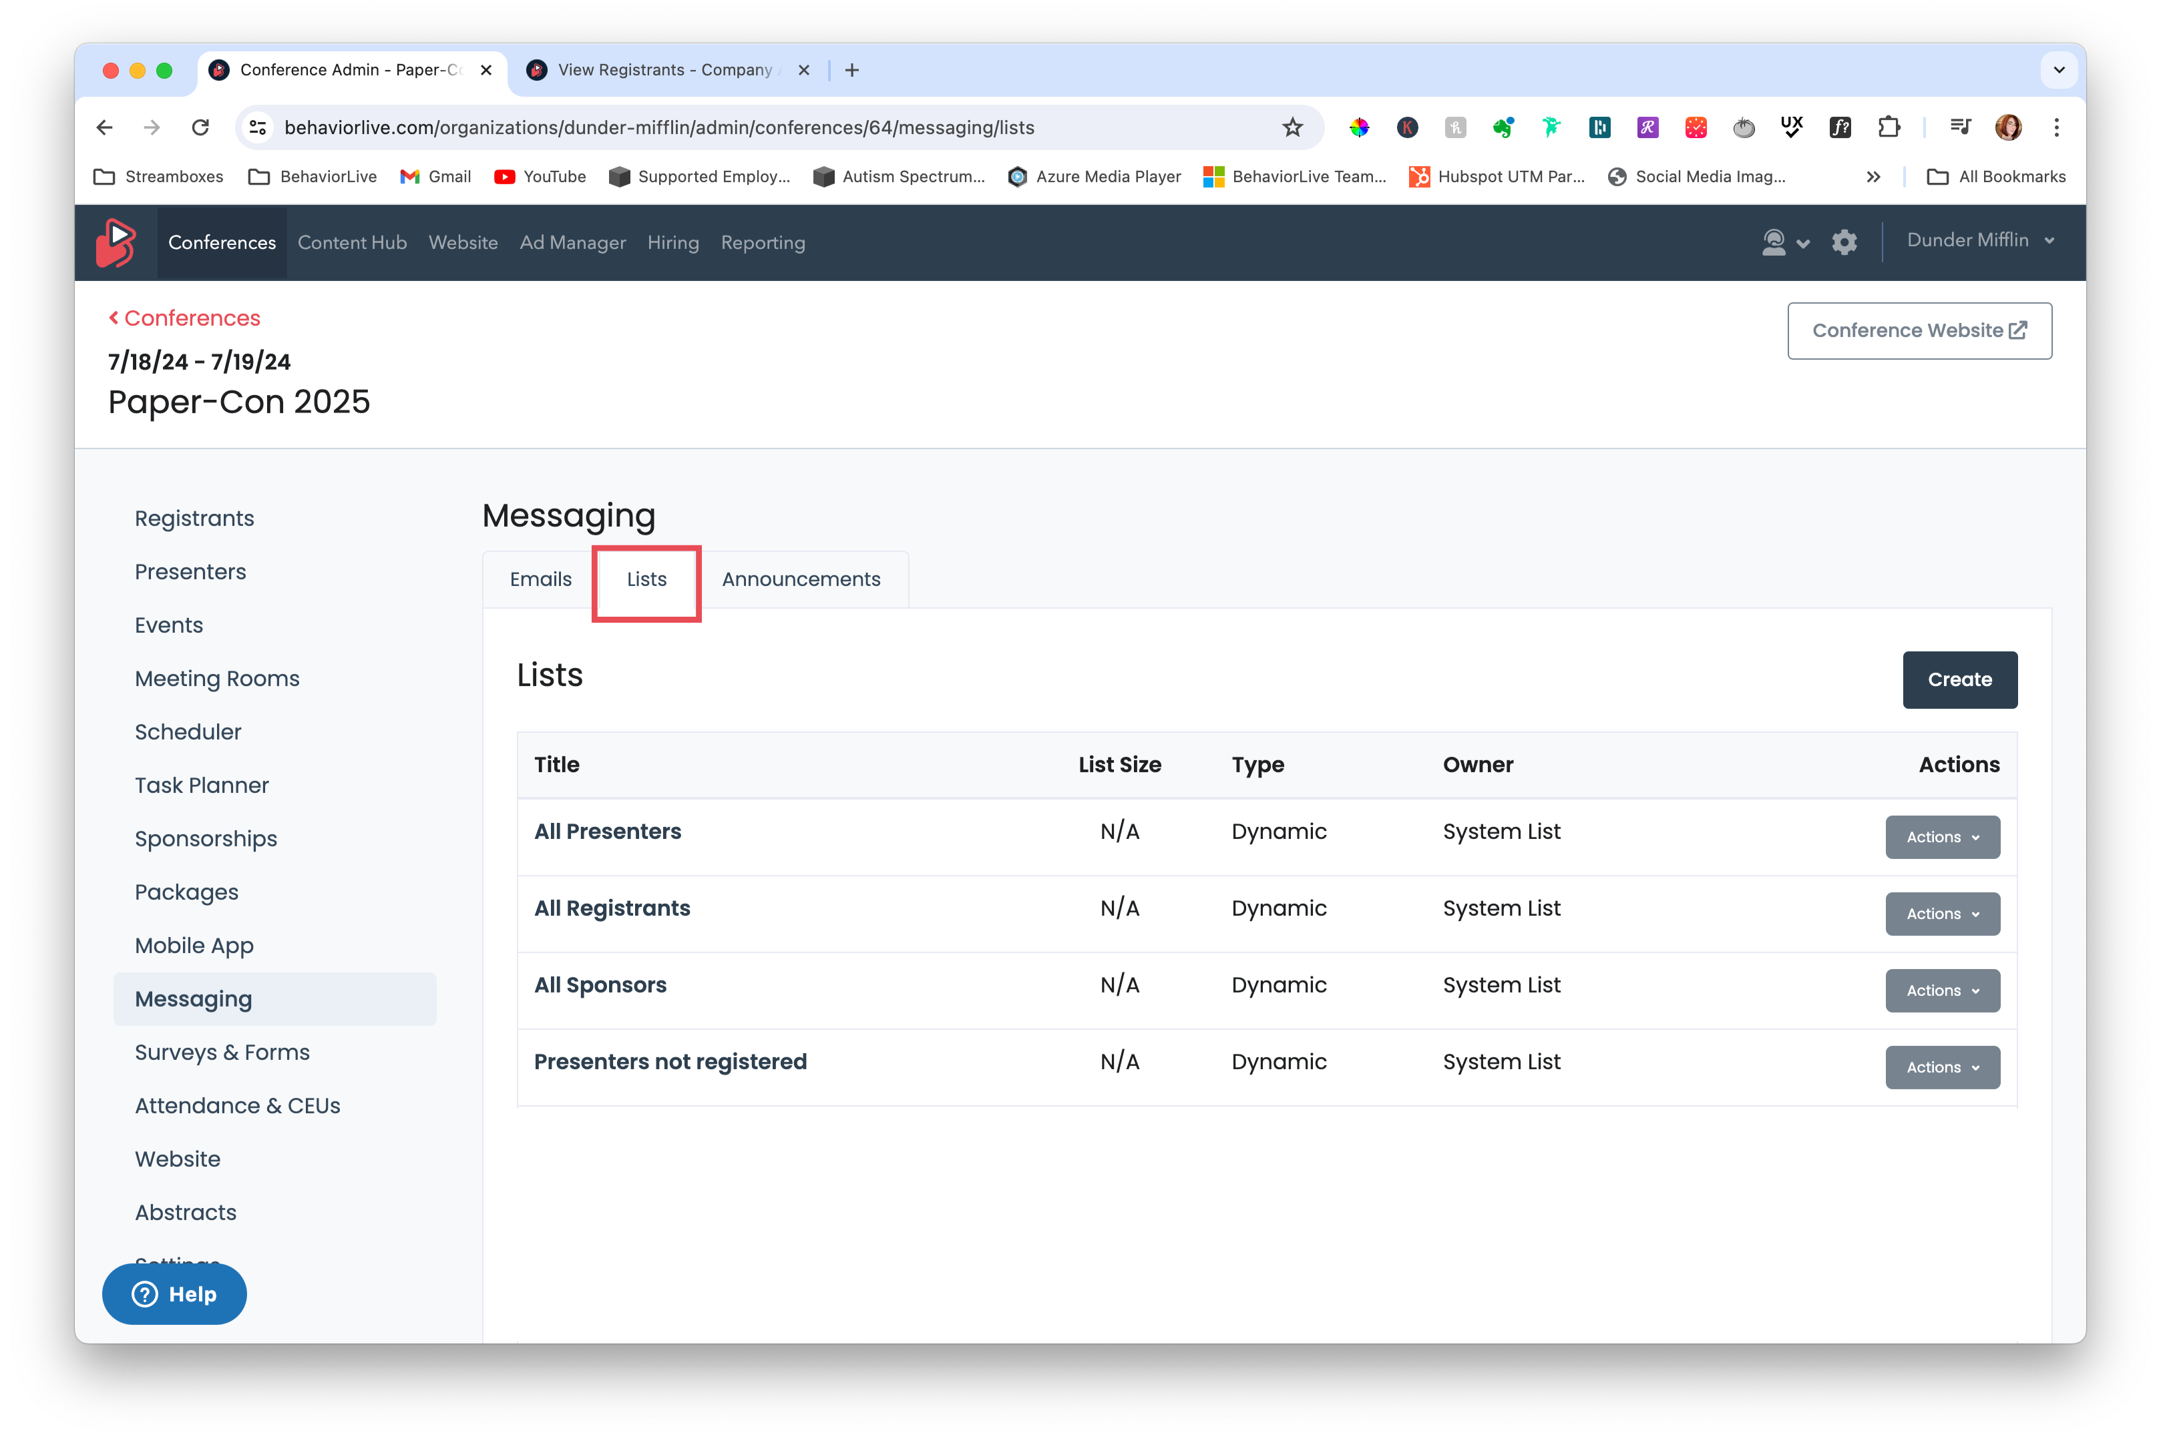Click the BehaviorLive logo icon

point(116,242)
